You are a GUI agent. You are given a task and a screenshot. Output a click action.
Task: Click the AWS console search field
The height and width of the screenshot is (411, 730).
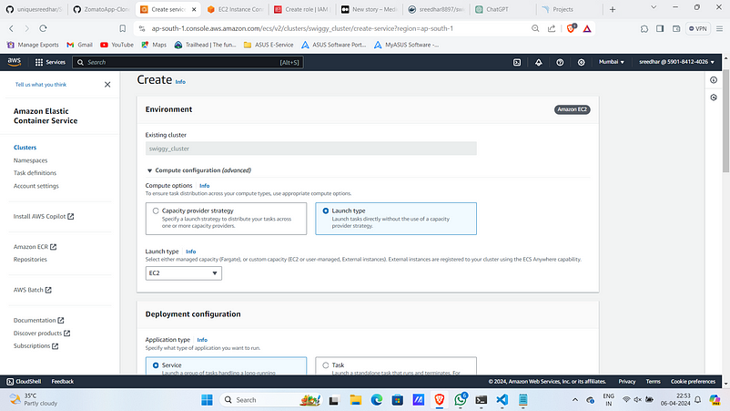(188, 62)
